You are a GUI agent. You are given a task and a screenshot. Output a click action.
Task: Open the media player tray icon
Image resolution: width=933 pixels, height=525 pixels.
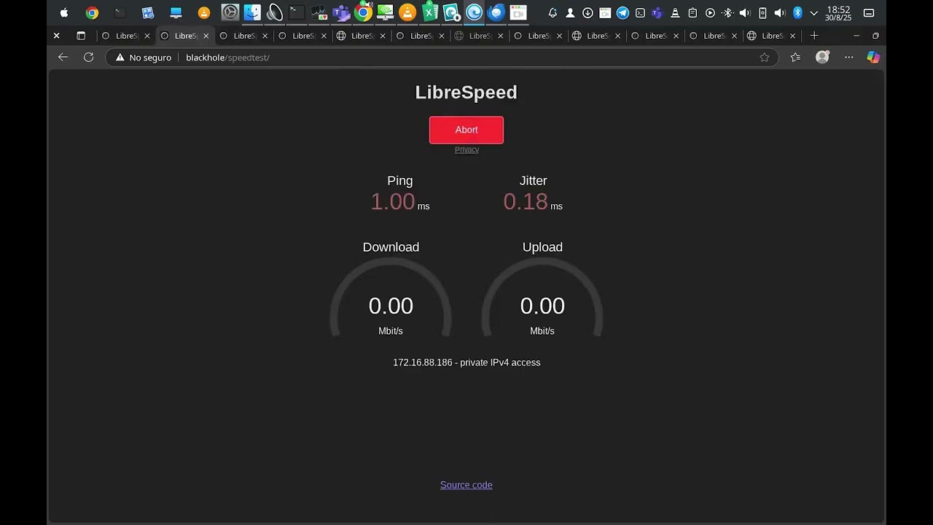pos(710,13)
